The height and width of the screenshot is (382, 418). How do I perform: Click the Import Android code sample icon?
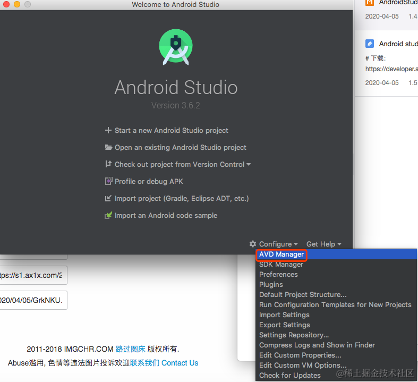pos(108,215)
